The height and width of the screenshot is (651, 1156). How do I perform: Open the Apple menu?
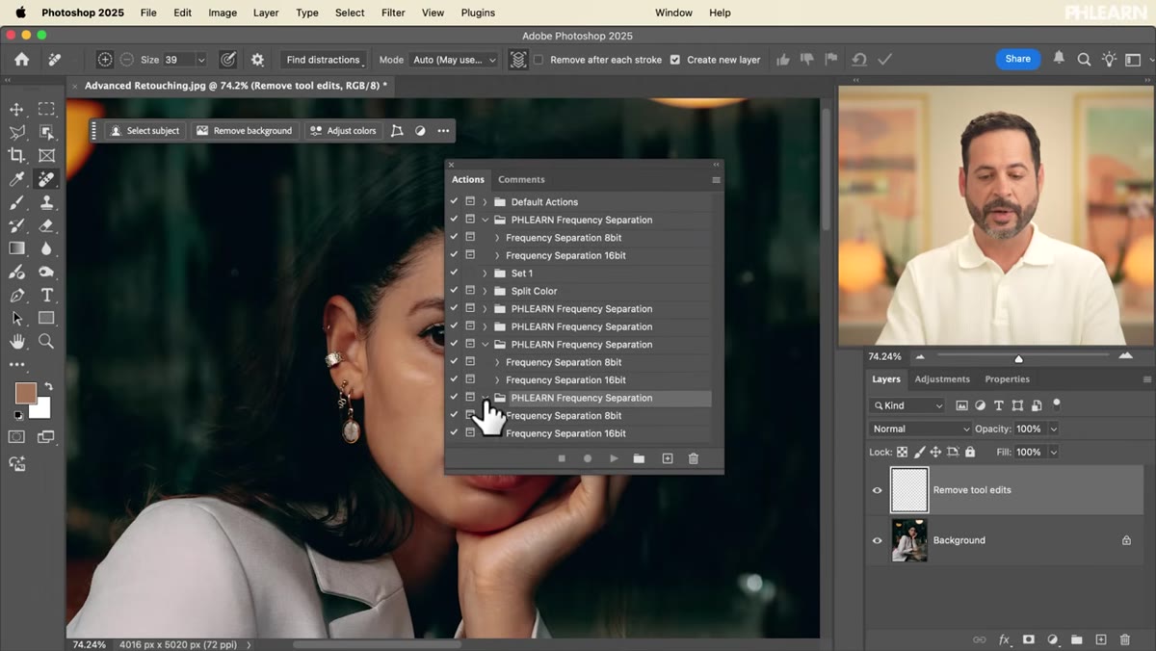pos(20,13)
